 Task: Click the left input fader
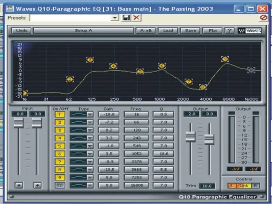[18, 123]
